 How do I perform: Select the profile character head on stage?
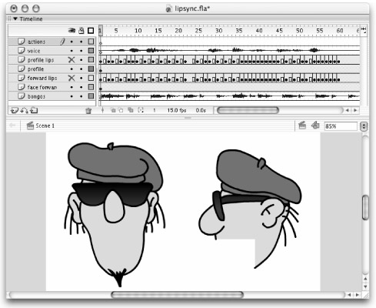coord(250,209)
